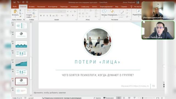Viewport: 176px width, 99px height.
Task: Click the Shapes (Фигуры) icon
Action: coord(104,12)
